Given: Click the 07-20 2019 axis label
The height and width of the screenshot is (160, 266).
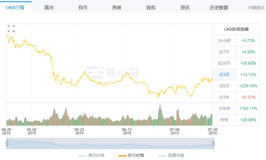Looking at the screenshot, I should tap(213, 131).
